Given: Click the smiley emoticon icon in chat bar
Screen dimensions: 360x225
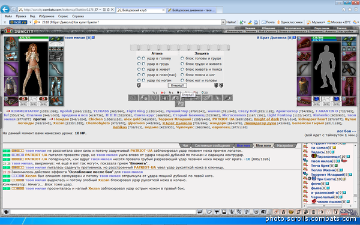Looking at the screenshot, I should (x=256, y=212).
